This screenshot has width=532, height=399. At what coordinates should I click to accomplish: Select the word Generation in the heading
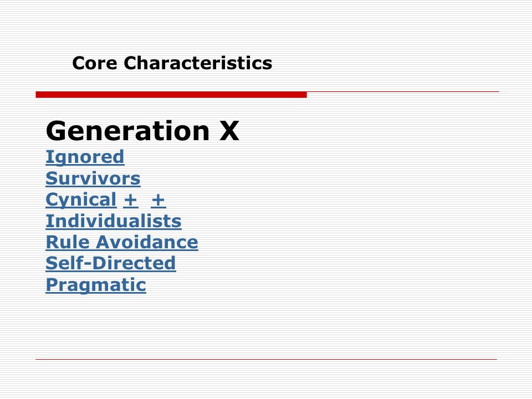click(128, 131)
